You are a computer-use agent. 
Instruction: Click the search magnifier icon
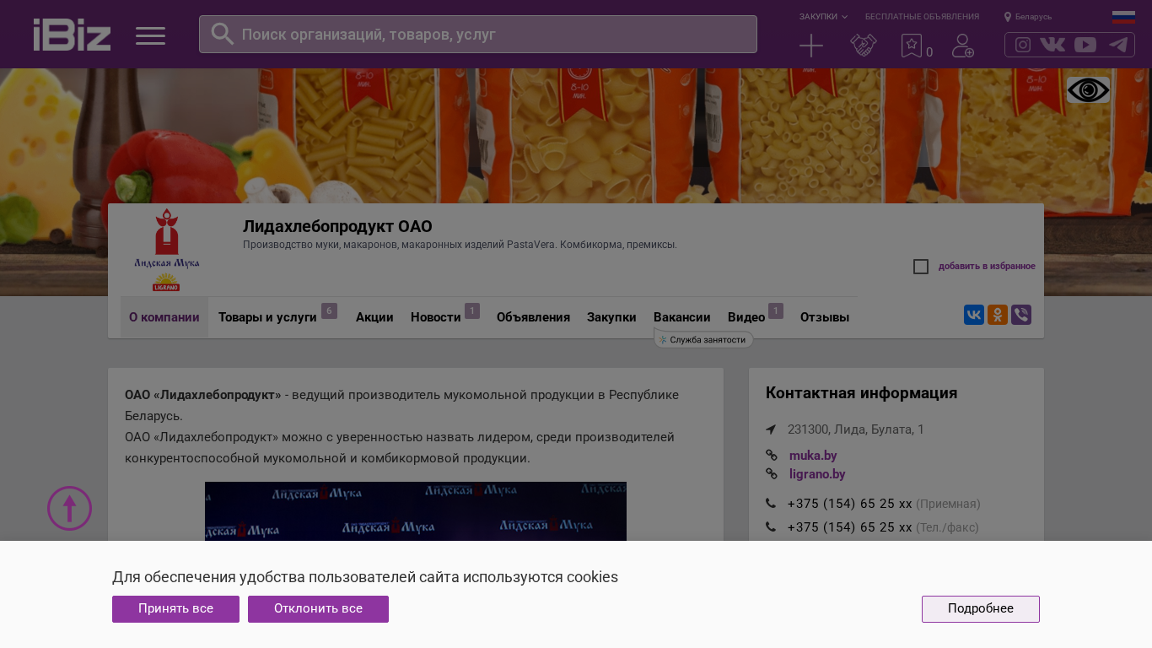(222, 34)
